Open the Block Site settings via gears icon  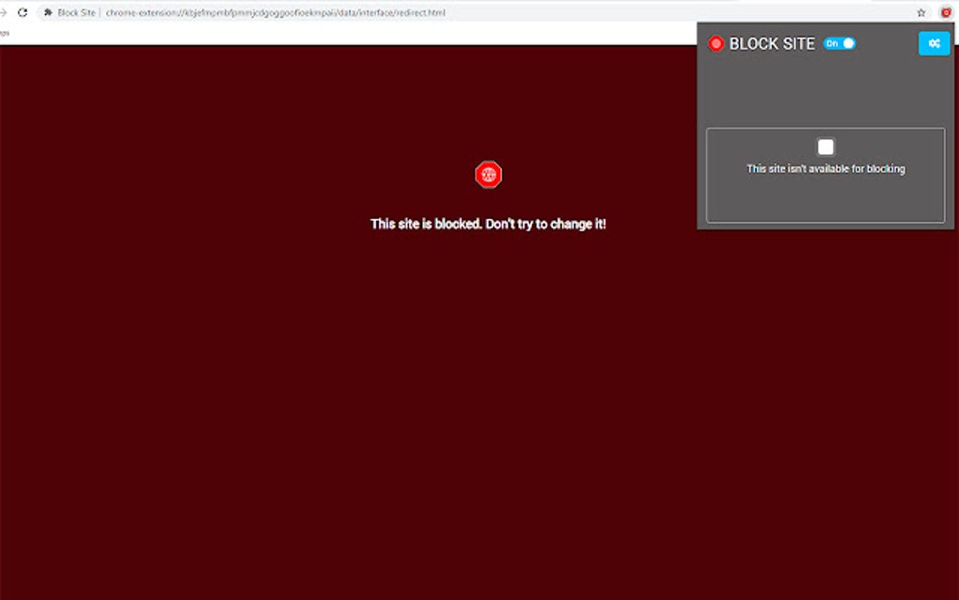pos(933,43)
